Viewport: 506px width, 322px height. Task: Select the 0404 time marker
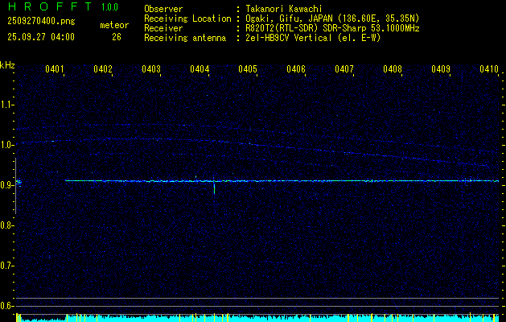(x=200, y=69)
